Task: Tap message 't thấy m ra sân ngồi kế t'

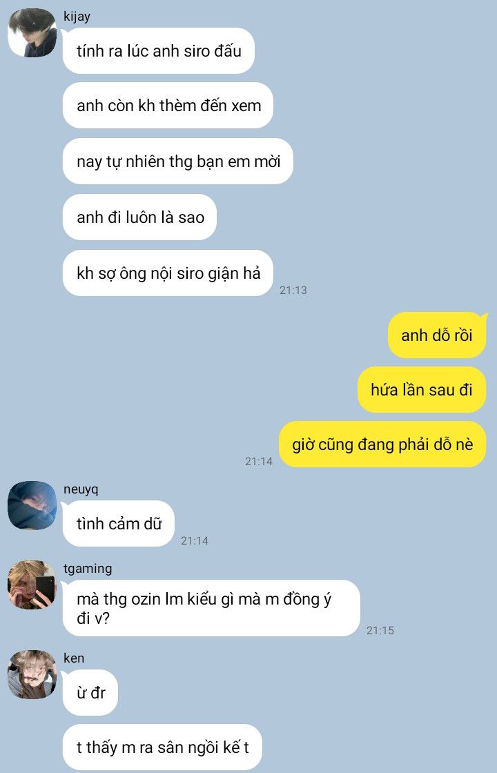Action: (162, 747)
